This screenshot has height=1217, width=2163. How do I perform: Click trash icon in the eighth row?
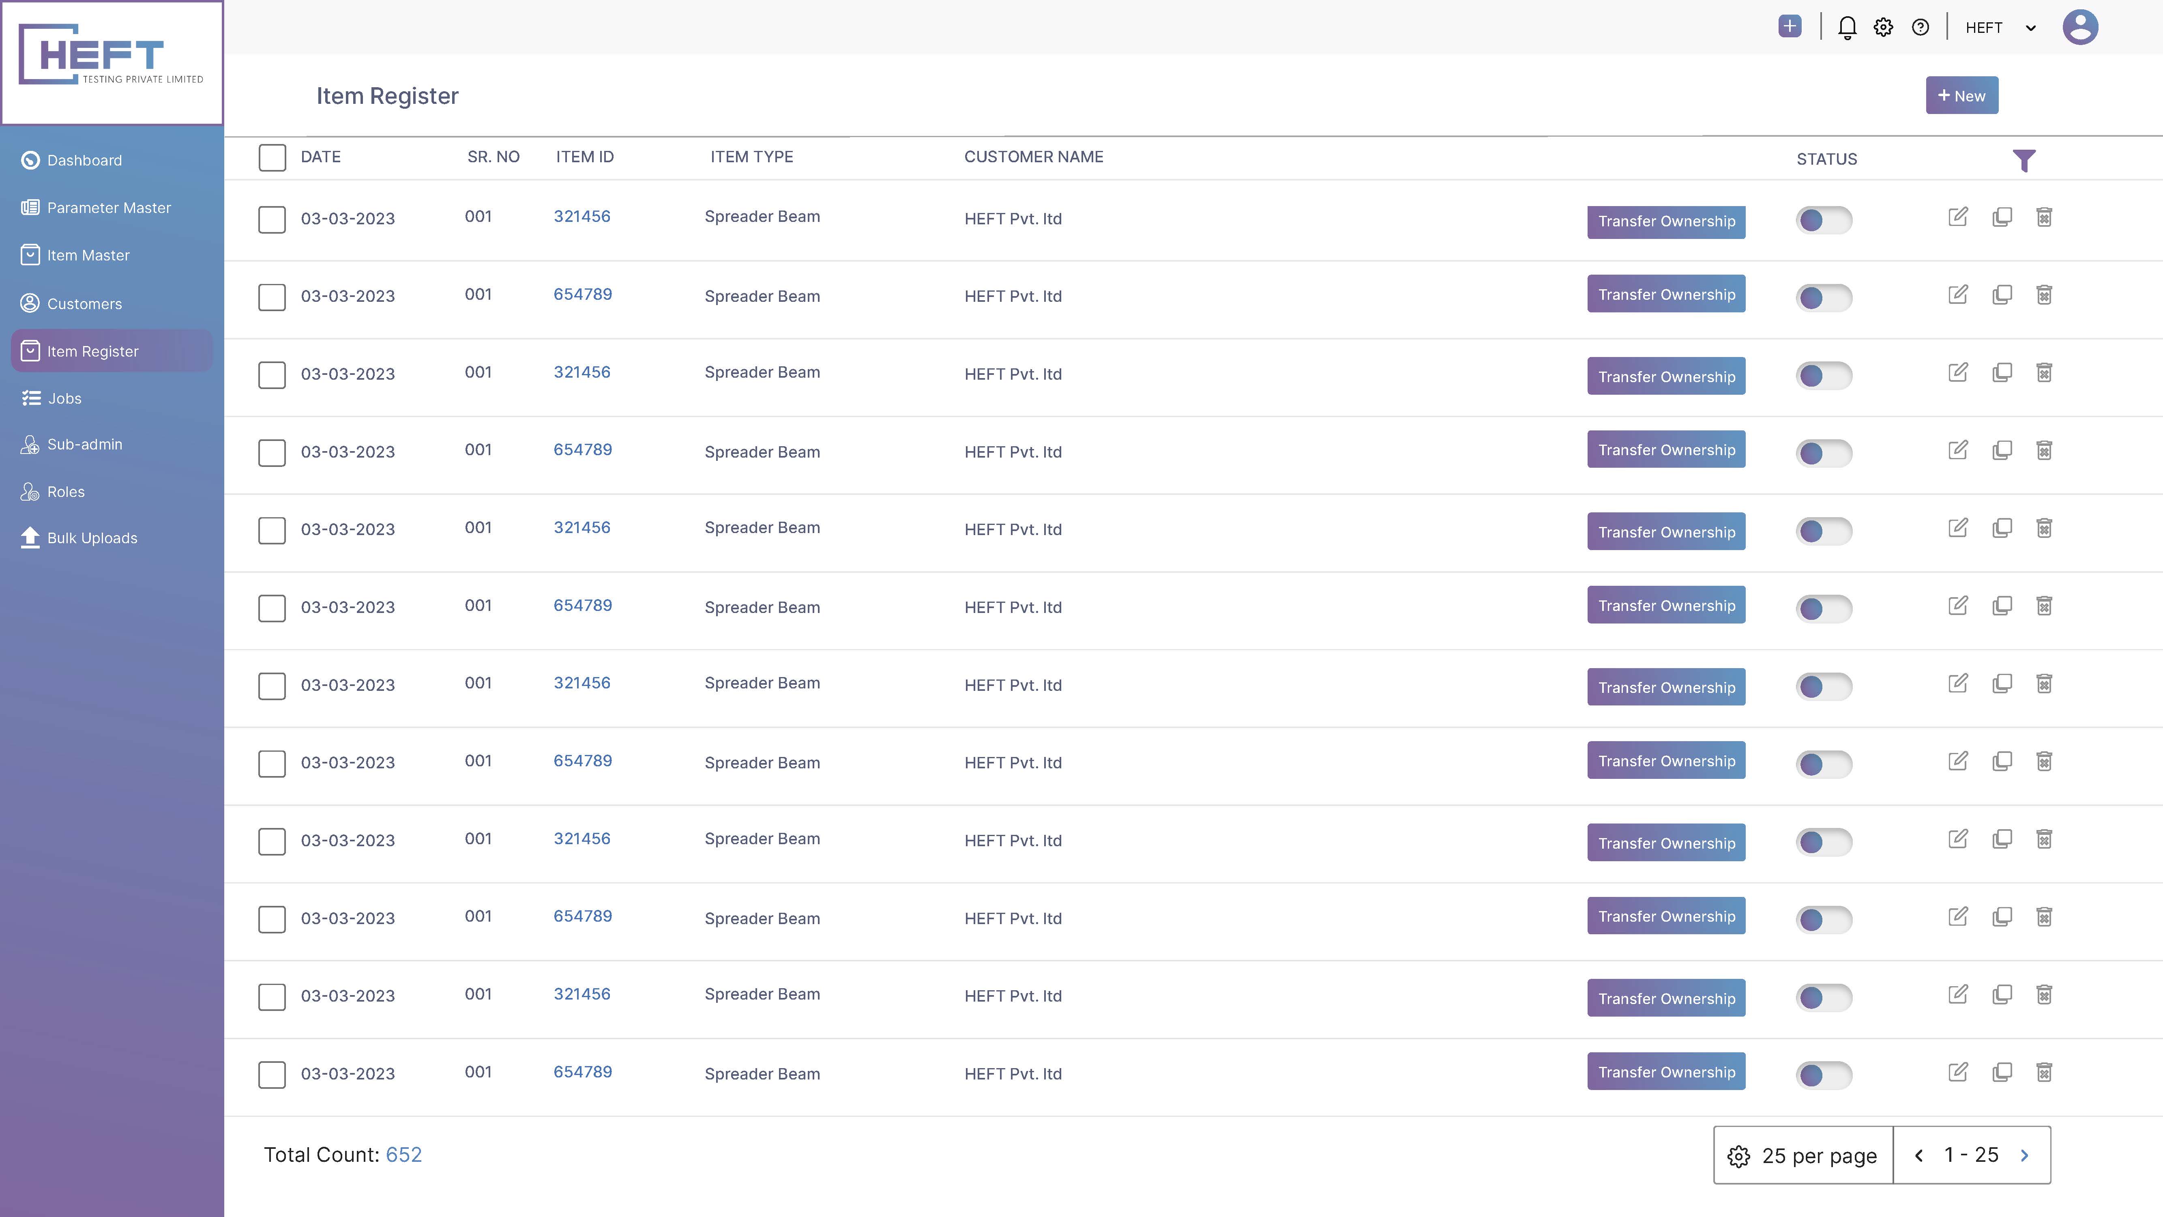click(x=2044, y=761)
